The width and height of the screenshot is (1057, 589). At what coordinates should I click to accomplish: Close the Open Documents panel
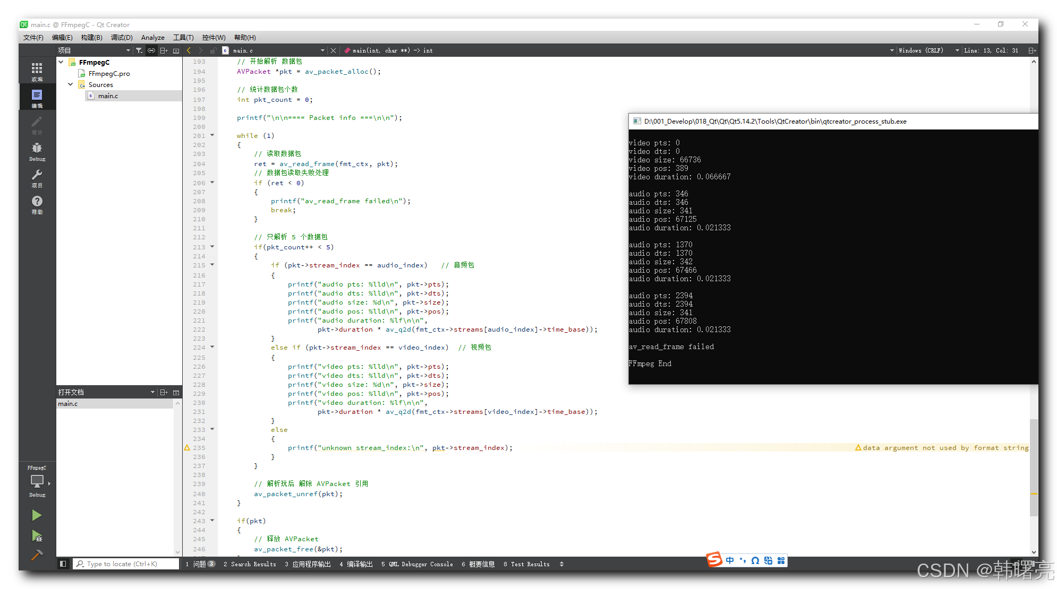pos(176,392)
